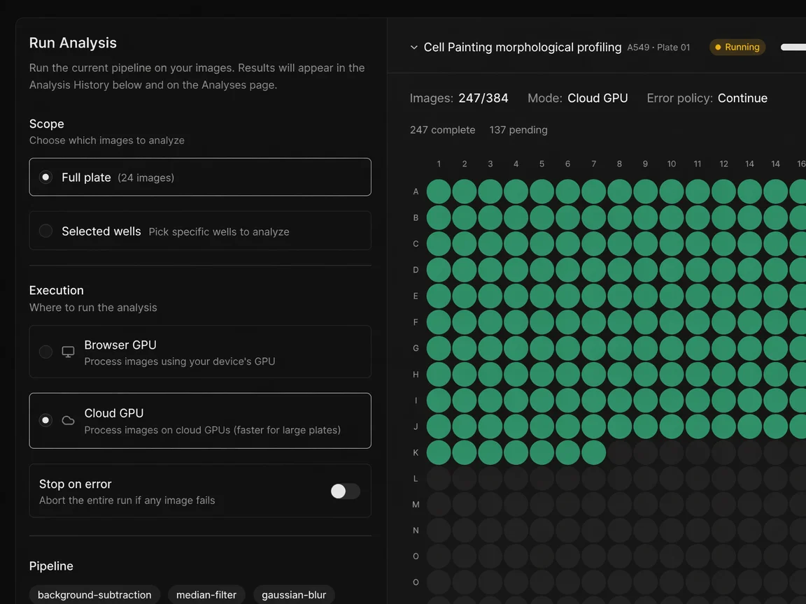Click the last completed well K7
Image resolution: width=806 pixels, height=604 pixels.
tap(593, 452)
